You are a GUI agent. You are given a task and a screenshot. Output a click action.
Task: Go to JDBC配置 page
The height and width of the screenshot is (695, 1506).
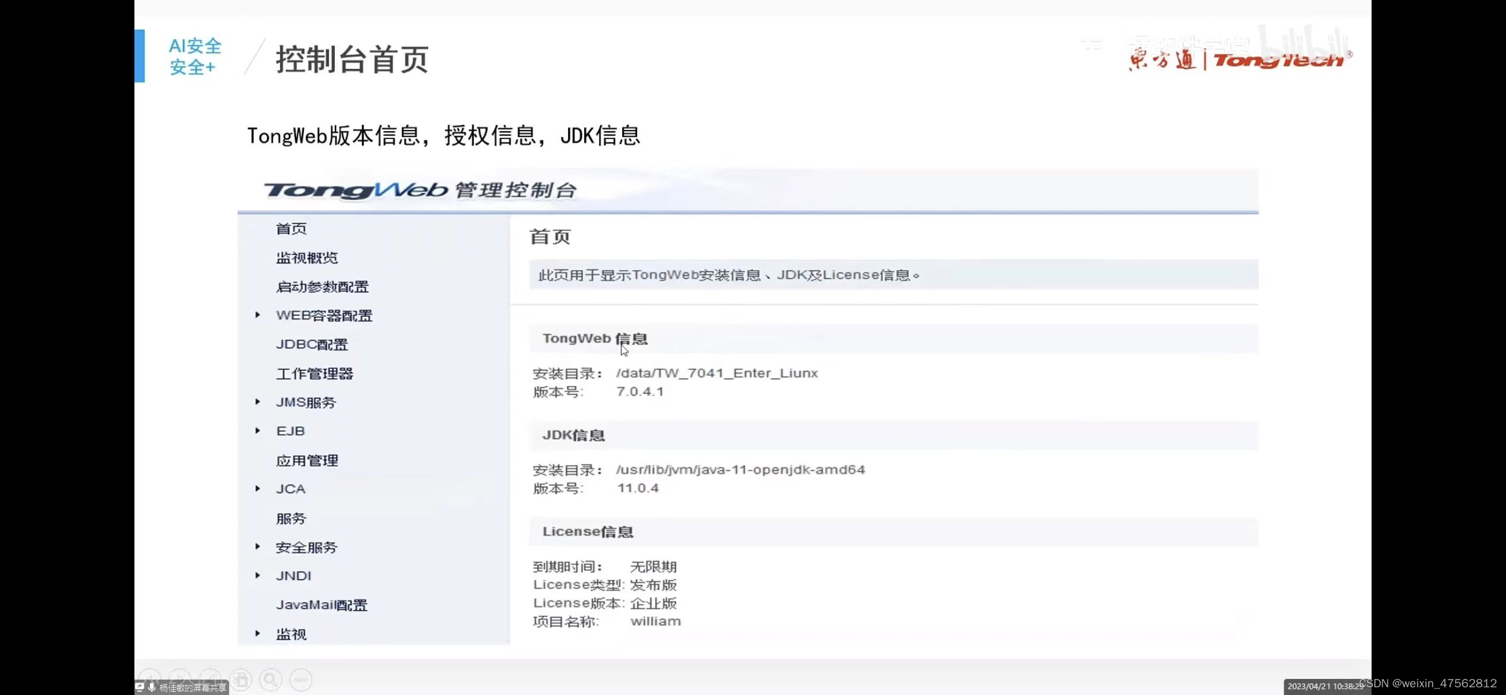(312, 345)
